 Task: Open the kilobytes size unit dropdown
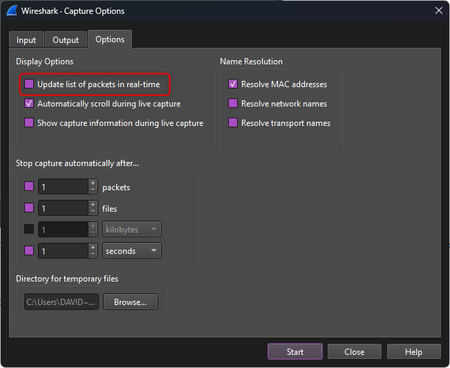click(132, 229)
